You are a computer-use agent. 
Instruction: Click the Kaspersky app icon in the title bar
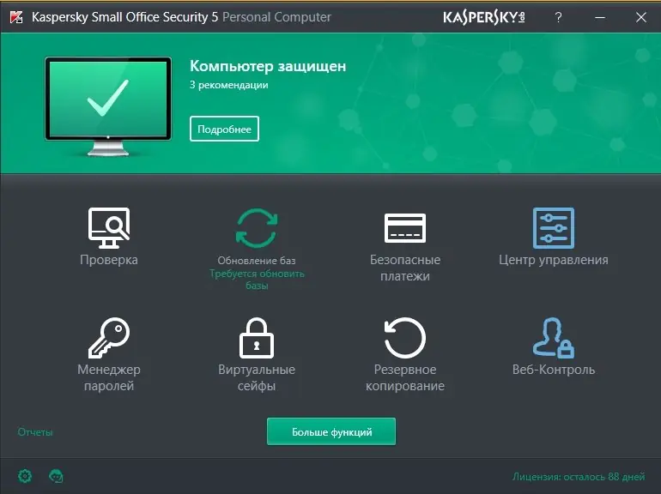[16, 17]
